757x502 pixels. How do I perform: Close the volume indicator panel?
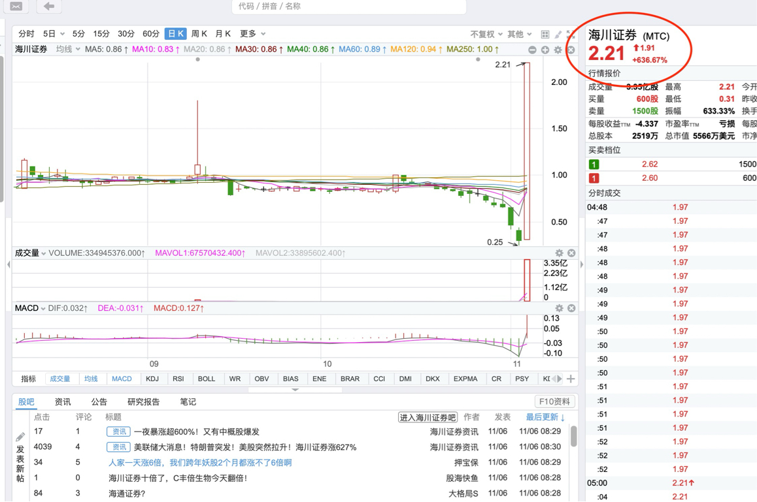[571, 253]
